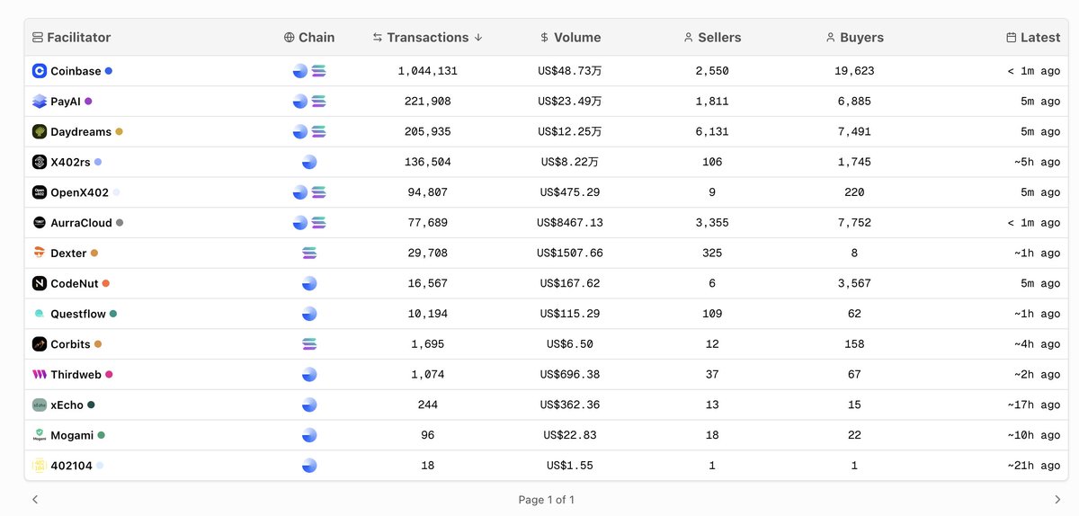The image size is (1079, 516).
Task: Sort by the Transactions column header
Action: pos(427,38)
